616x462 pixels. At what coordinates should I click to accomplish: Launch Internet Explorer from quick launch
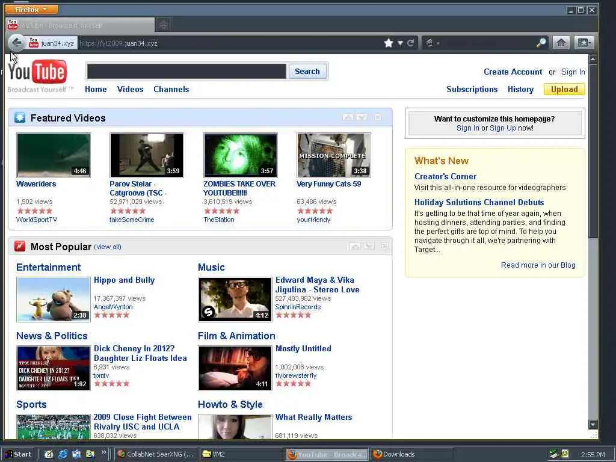(x=63, y=454)
